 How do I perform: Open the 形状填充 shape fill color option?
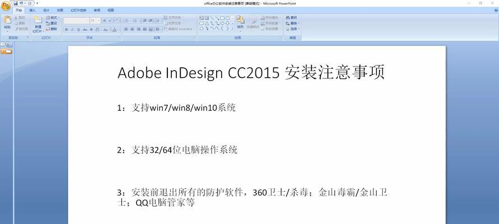point(269,17)
